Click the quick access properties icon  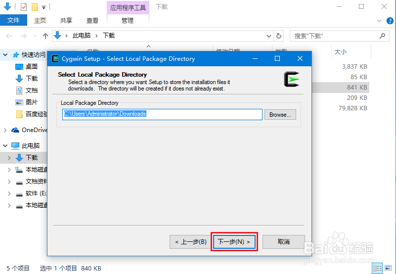coord(24,7)
